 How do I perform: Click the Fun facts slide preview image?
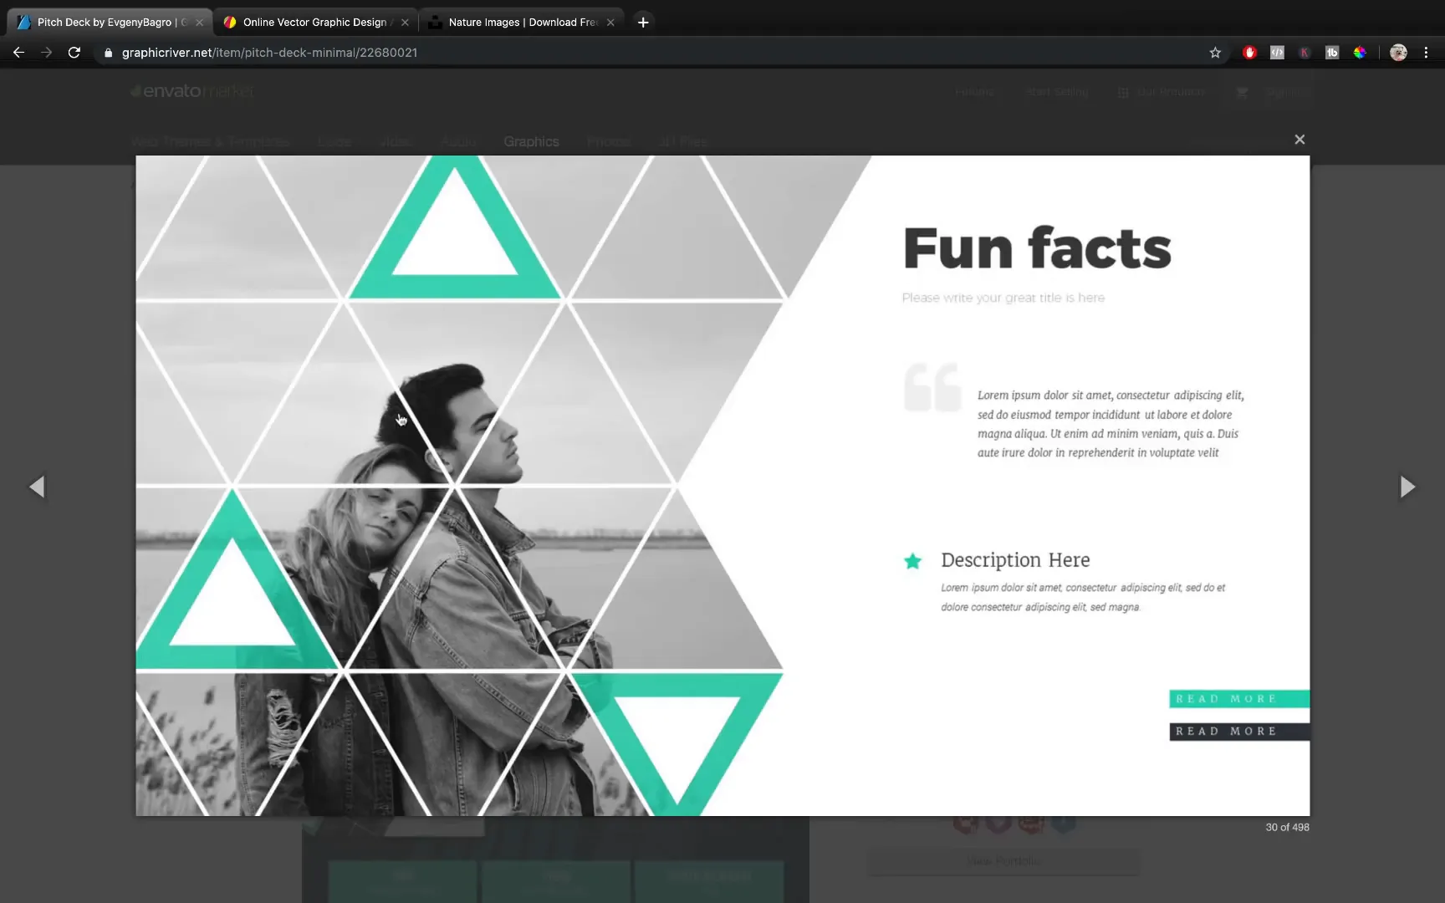coord(722,486)
